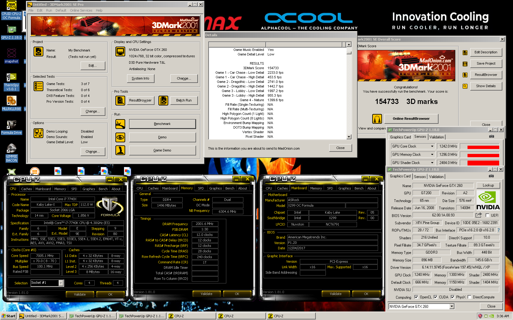Image resolution: width=513 pixels, height=320 pixels.
Task: Select the SPD tab in Memory CPU-Z window
Action: pyautogui.click(x=201, y=188)
